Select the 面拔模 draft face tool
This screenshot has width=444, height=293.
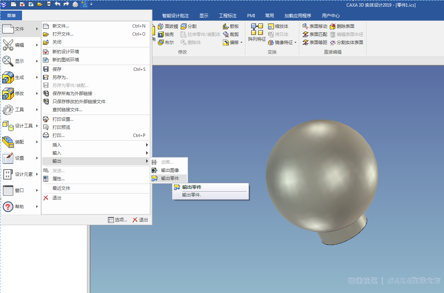(x=168, y=26)
